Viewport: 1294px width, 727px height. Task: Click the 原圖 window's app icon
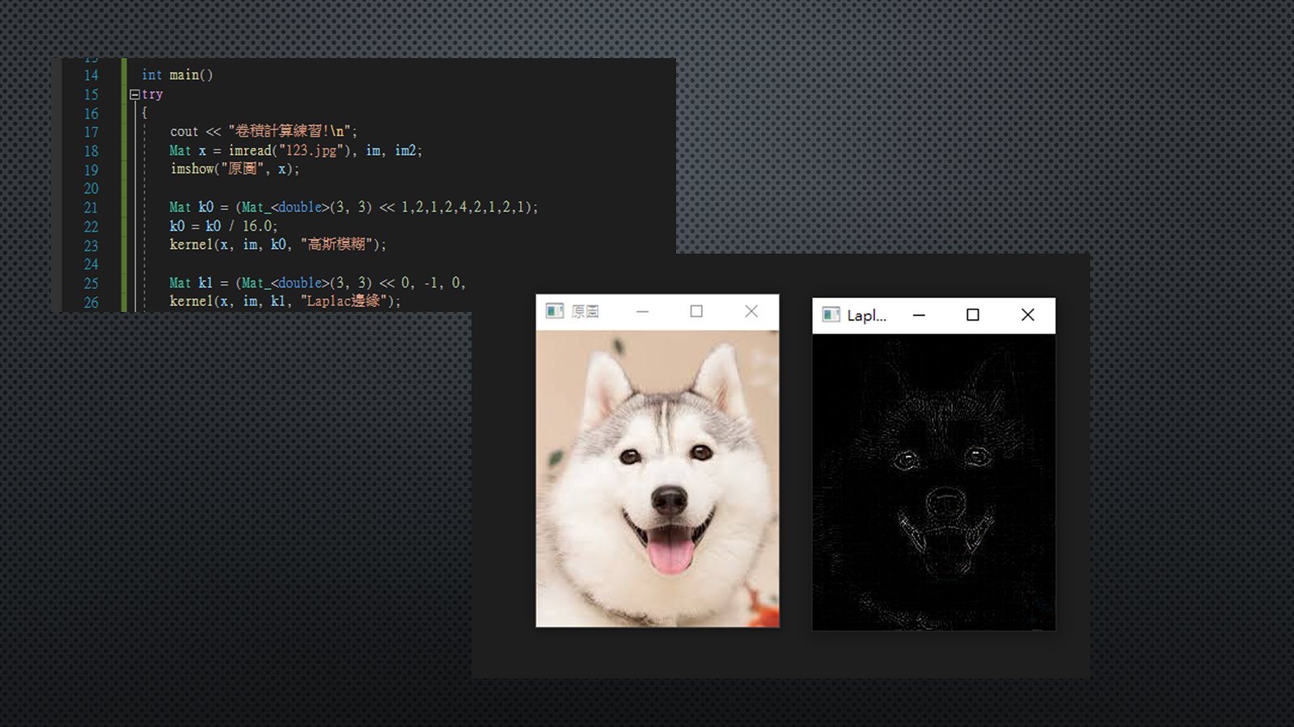pos(554,311)
